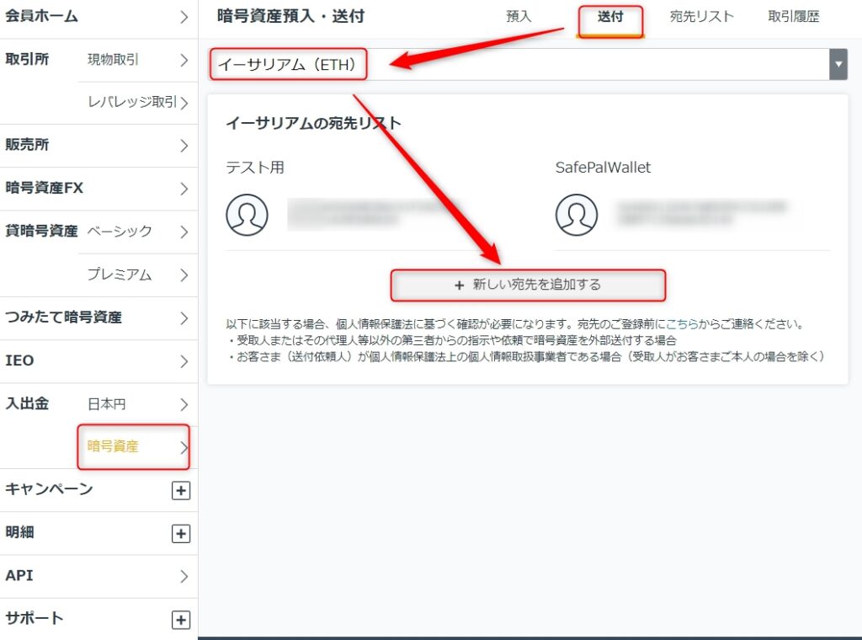Image resolution: width=862 pixels, height=640 pixels.
Task: Expand the 明細 plus icon
Action: pyautogui.click(x=180, y=534)
